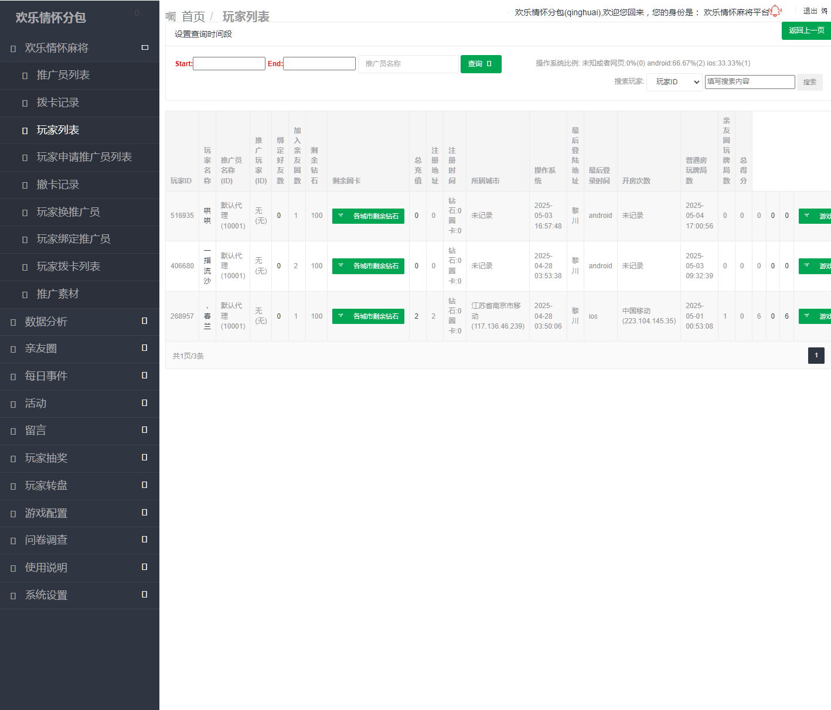Open 各城市剩余钻石 dropdown for player 516935
Image resolution: width=831 pixels, height=710 pixels.
[368, 216]
